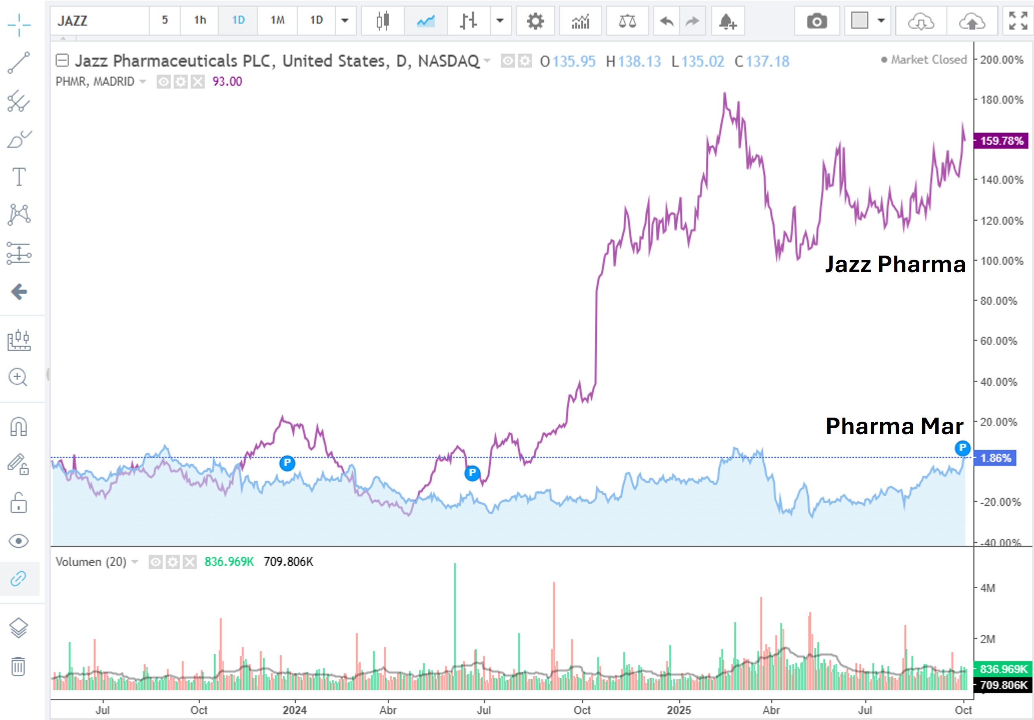This screenshot has height=720, width=1034.
Task: Click the JAZZ symbol search field
Action: point(100,20)
